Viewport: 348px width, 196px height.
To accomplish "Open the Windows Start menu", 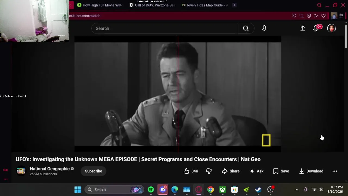I will [x=77, y=189].
